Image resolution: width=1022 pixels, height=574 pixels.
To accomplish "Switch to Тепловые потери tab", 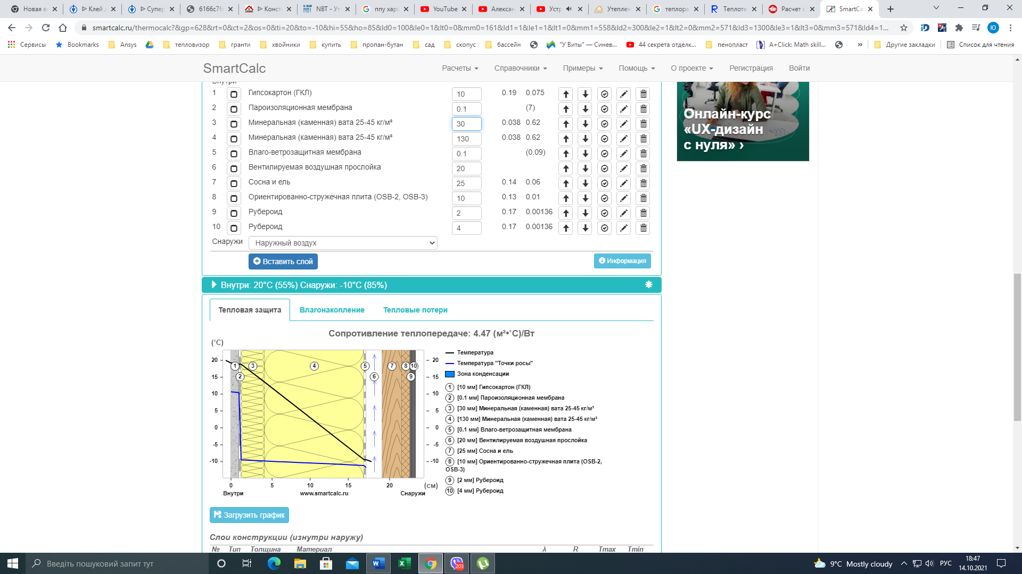I will pos(415,310).
